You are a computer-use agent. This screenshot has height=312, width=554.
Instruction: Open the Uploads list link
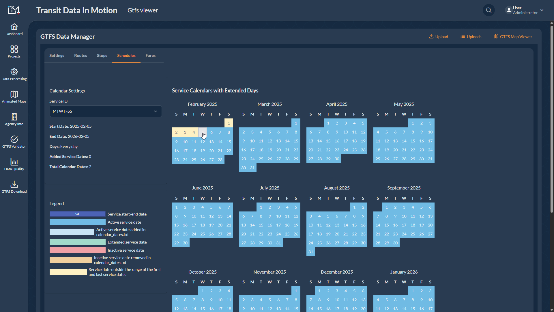[x=471, y=37]
